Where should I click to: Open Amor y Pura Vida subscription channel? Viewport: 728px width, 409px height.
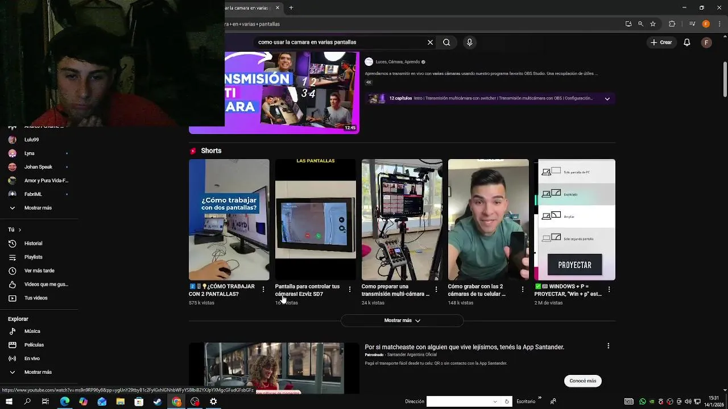point(46,181)
